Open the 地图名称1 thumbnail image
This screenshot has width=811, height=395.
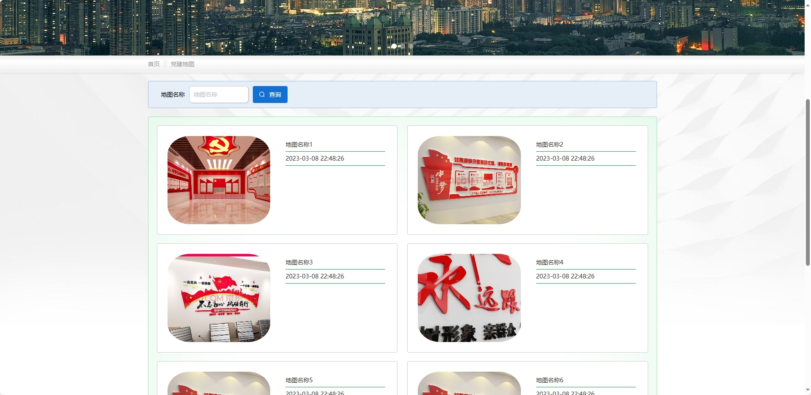pos(219,180)
